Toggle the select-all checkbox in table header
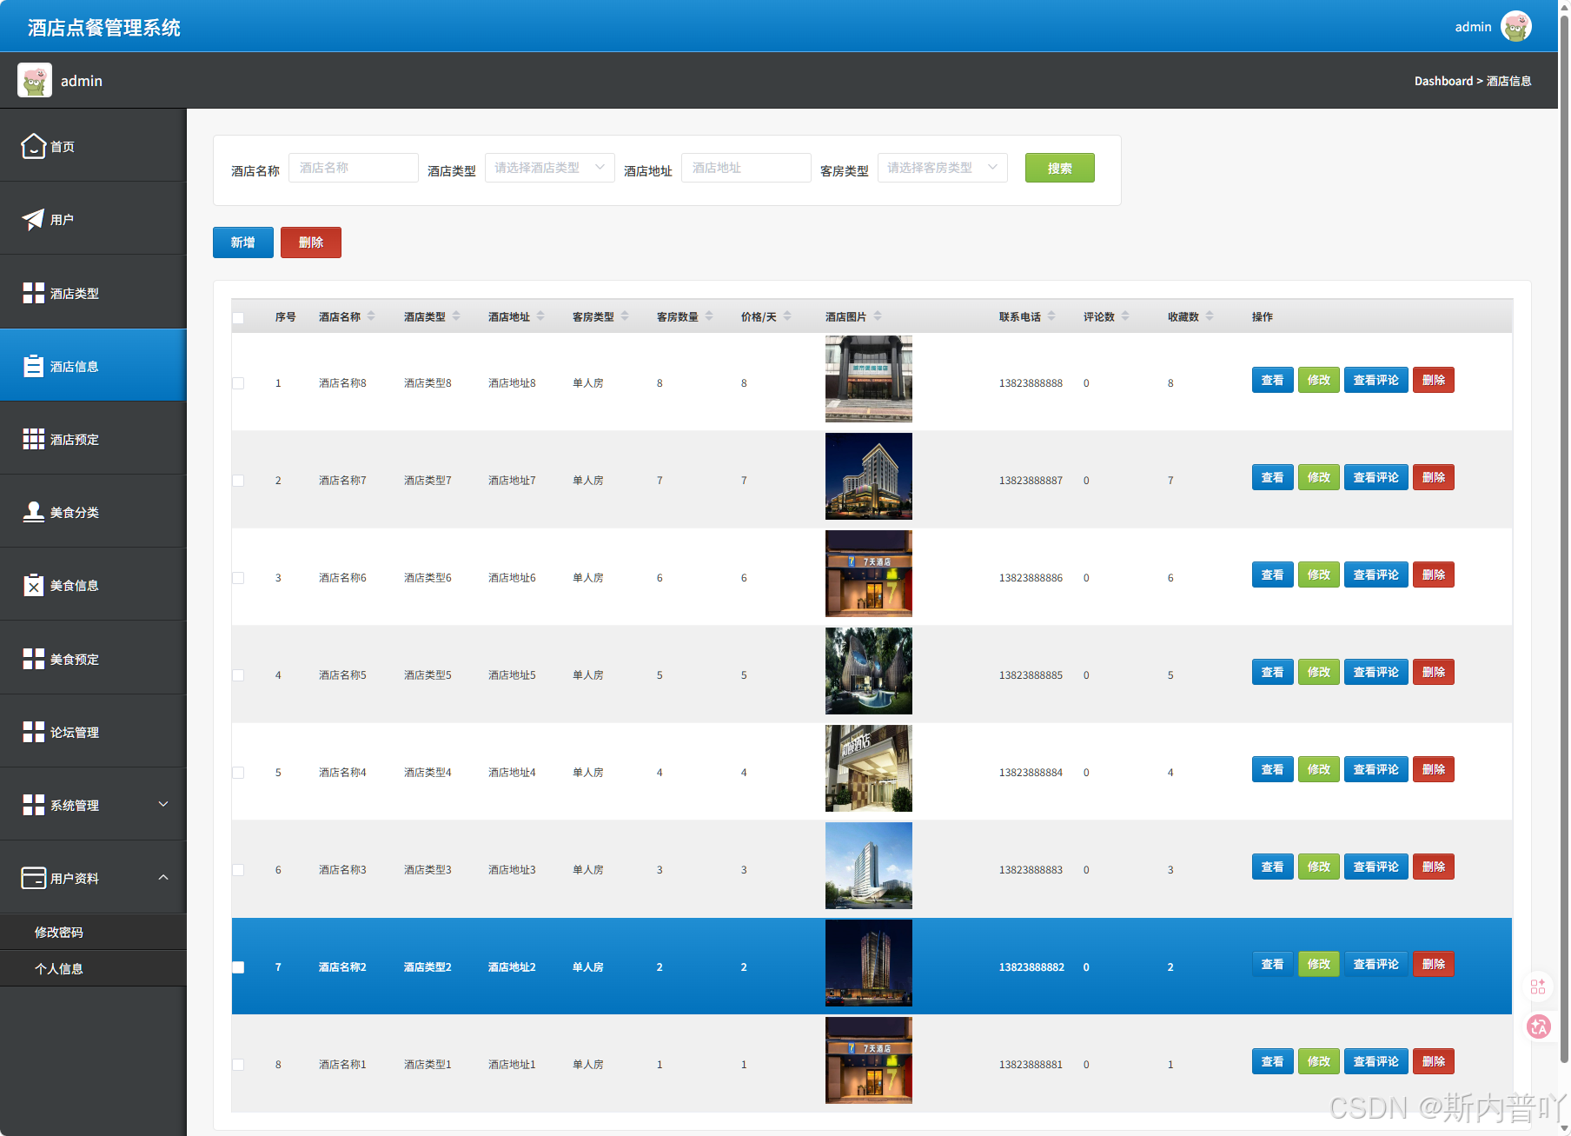Viewport: 1571px width, 1136px height. [x=238, y=317]
